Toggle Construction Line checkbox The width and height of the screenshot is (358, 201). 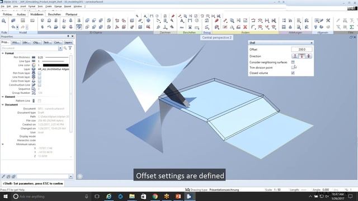pos(40,85)
